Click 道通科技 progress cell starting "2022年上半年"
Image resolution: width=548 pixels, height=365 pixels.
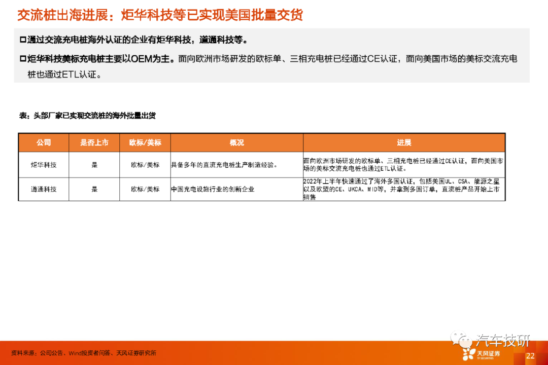pos(404,189)
